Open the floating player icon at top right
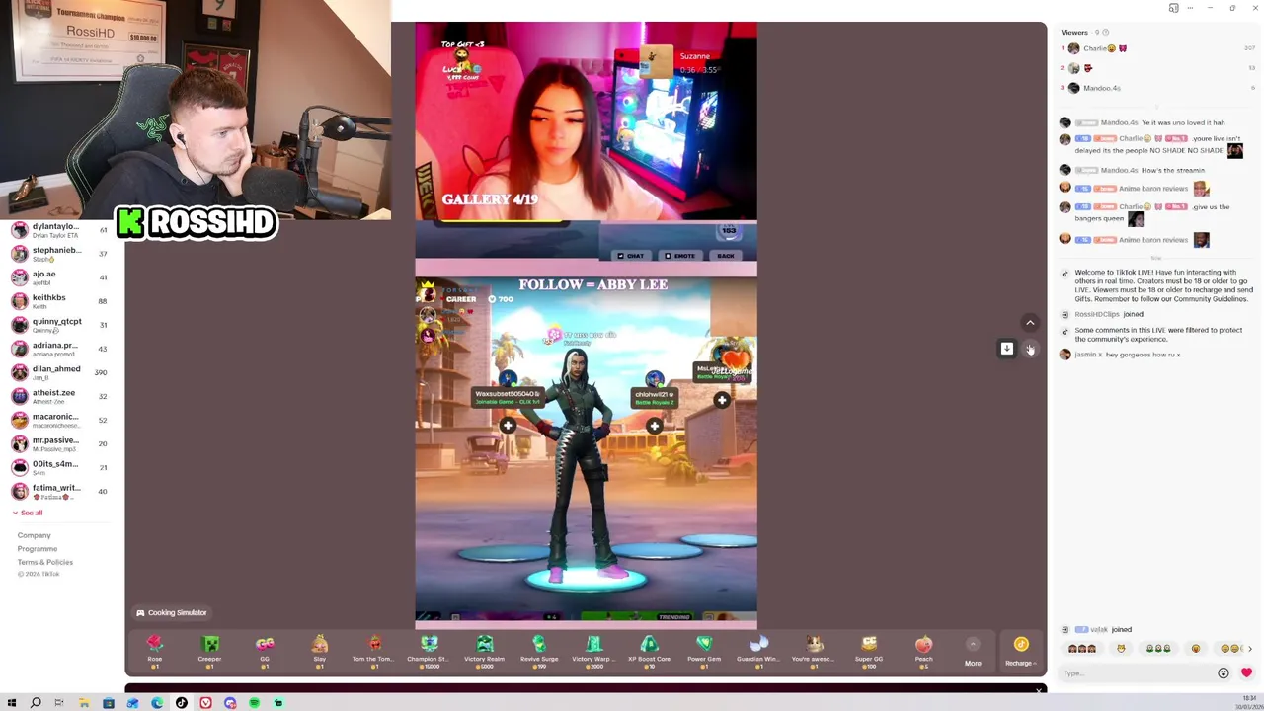This screenshot has height=711, width=1264. coord(1173,8)
